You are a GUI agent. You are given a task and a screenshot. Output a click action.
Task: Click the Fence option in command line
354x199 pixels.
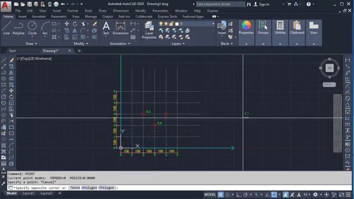pyautogui.click(x=75, y=188)
